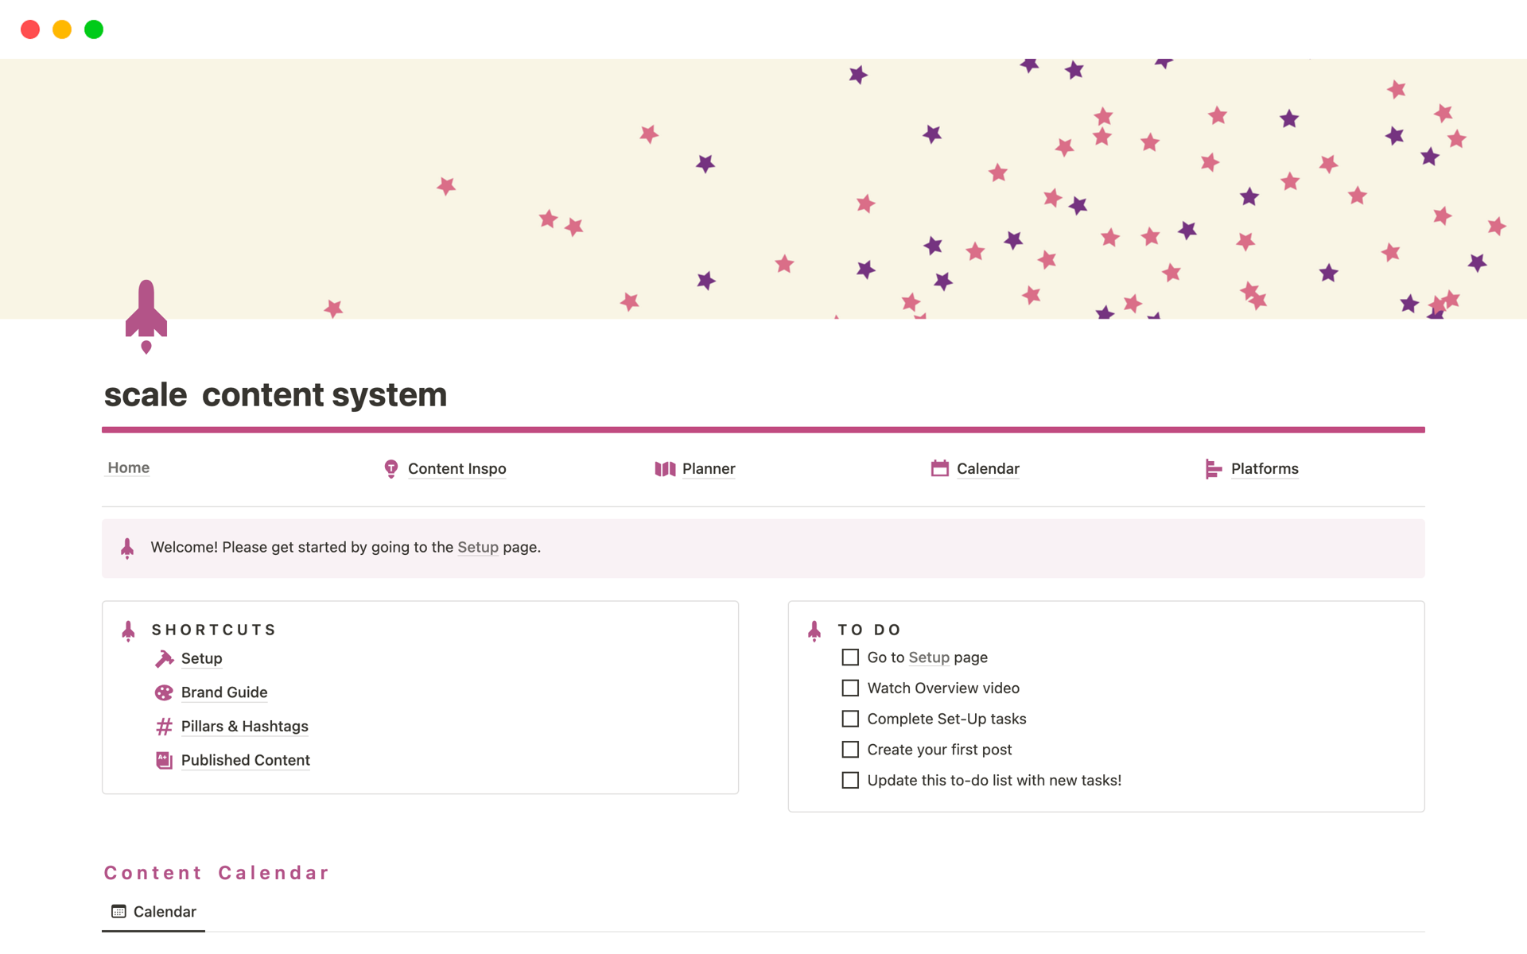Click the calendar icon in navigation row
Image resolution: width=1527 pixels, height=954 pixels.
[x=939, y=469]
